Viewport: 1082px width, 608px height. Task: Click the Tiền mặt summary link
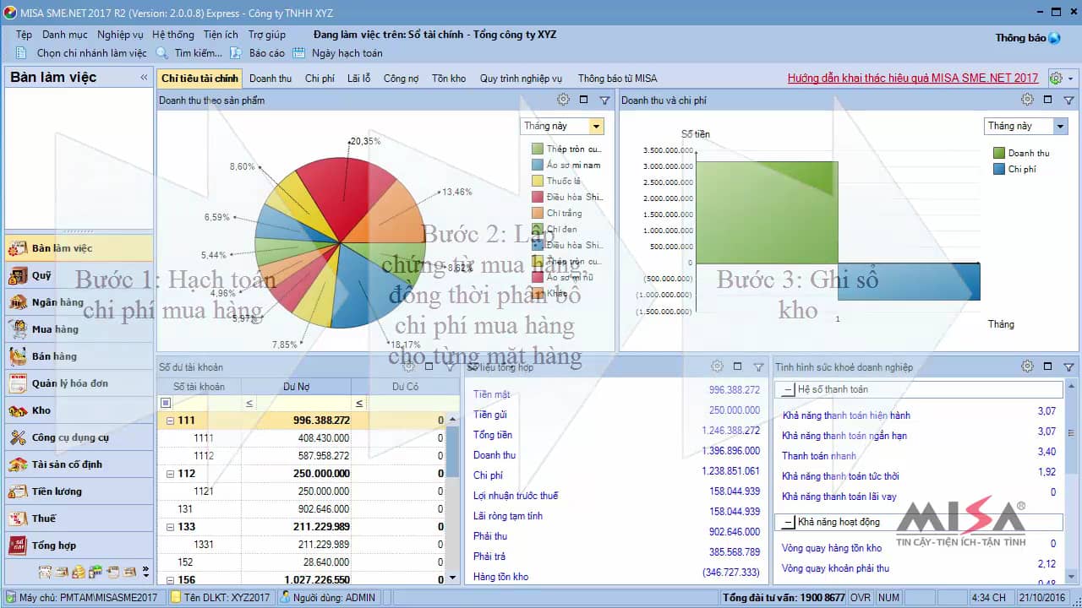492,394
